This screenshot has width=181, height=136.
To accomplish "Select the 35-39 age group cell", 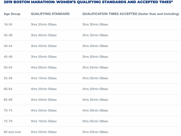I will pyautogui.click(x=8, y=35).
